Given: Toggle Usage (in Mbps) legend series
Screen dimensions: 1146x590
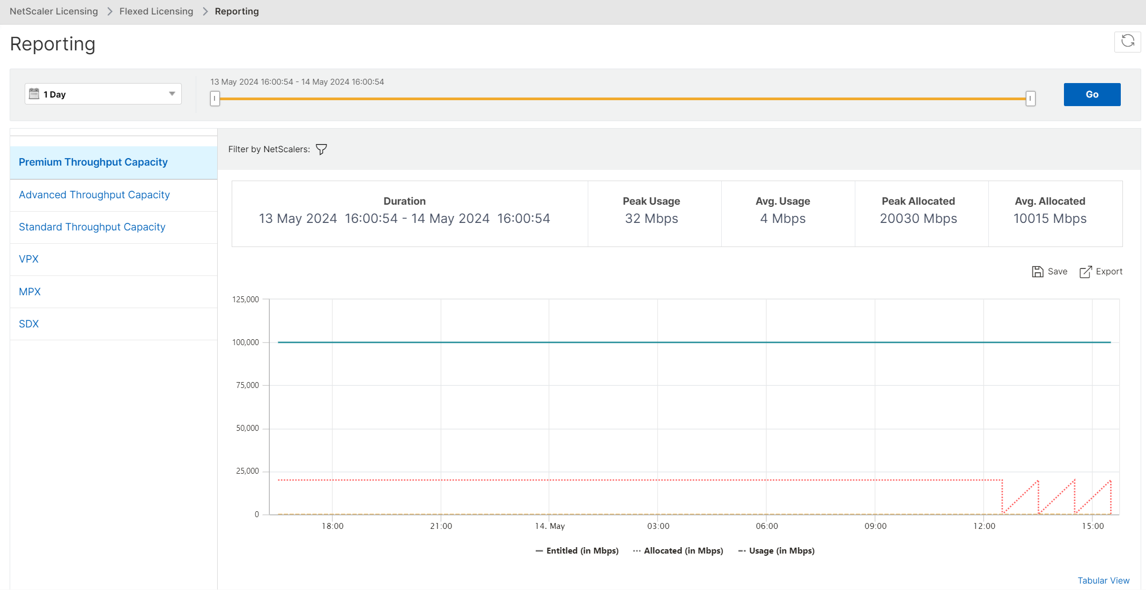Looking at the screenshot, I should (x=776, y=551).
